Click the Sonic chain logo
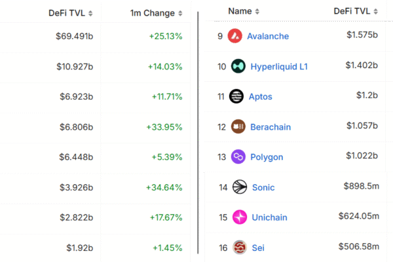 (240, 187)
